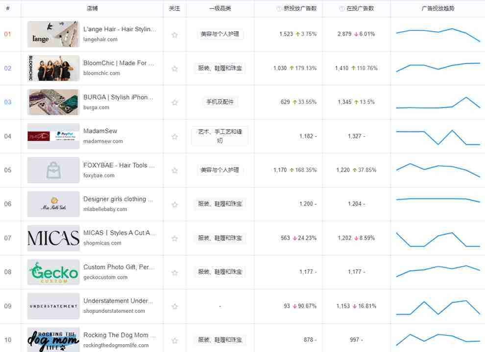Click the 广告投放趋势 column header
Image resolution: width=485 pixels, height=352 pixels.
437,9
